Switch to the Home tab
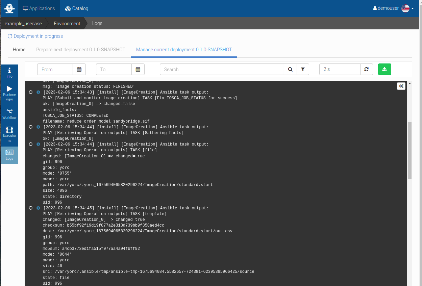The height and width of the screenshot is (286, 422). click(19, 50)
